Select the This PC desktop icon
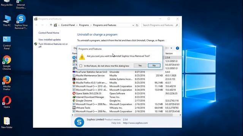The image size is (243, 136). 7,21
